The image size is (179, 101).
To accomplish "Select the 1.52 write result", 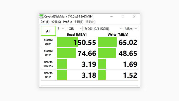I will pos(118,75).
